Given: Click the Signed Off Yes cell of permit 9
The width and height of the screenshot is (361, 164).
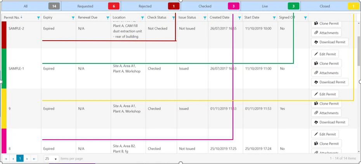Looking at the screenshot, I should (282, 108).
